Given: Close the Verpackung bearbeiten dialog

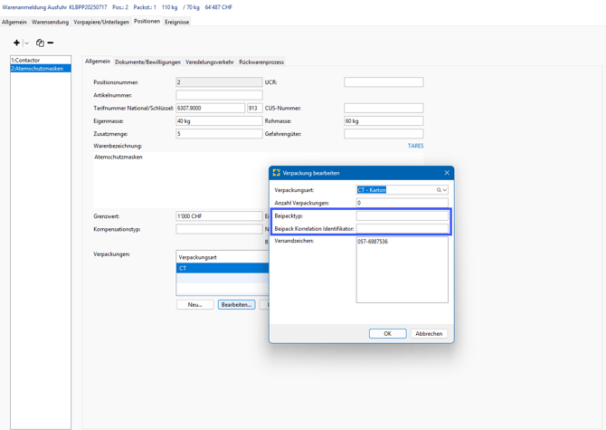Looking at the screenshot, I should [447, 173].
